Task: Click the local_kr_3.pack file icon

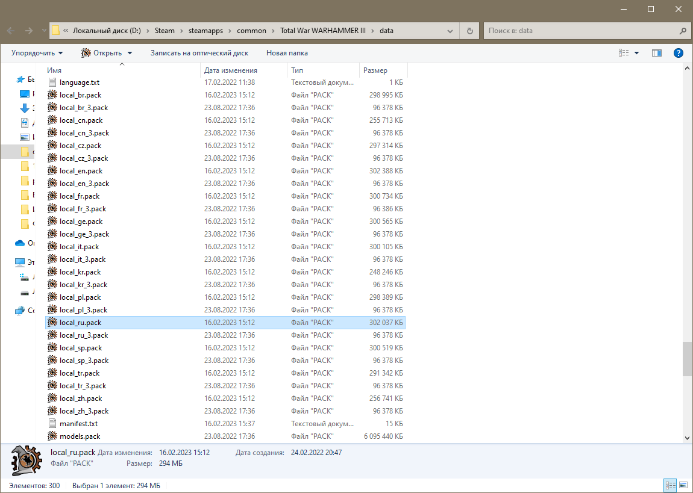Action: (52, 285)
